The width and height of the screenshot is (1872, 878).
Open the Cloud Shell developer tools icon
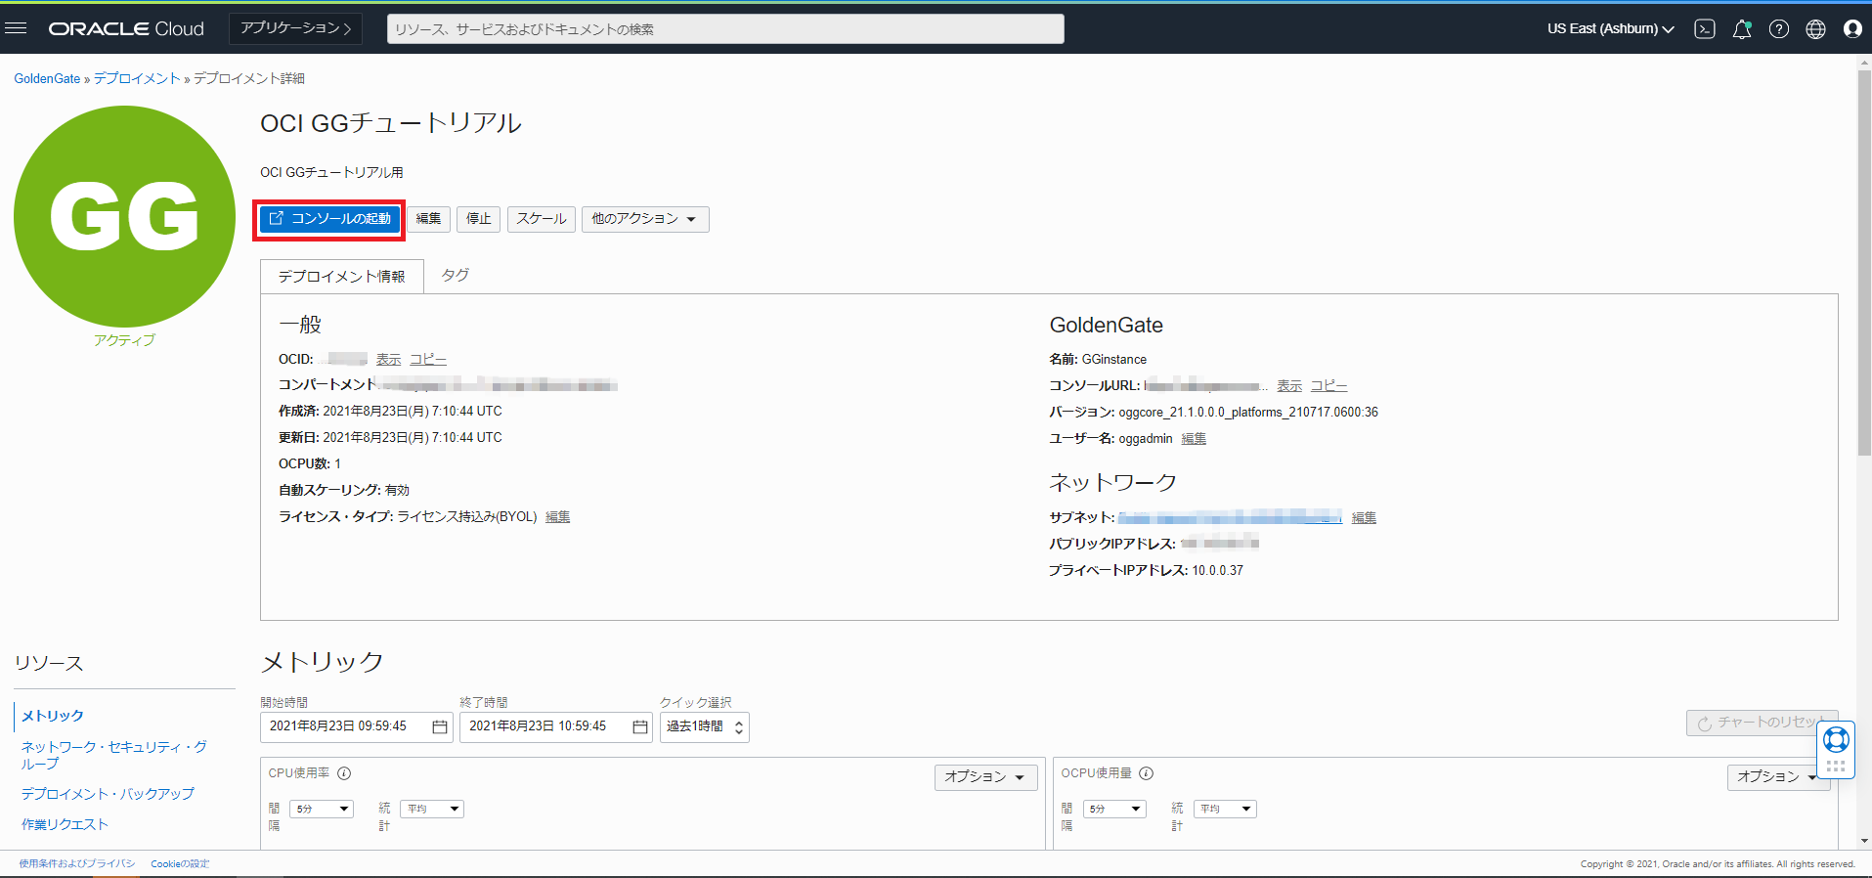[1705, 29]
